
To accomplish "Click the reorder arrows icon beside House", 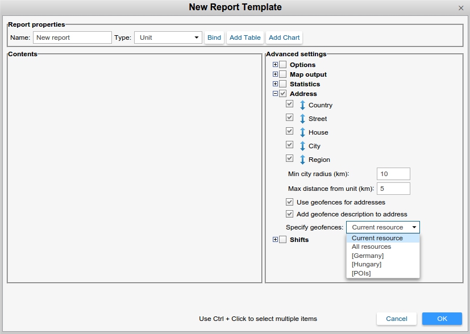I will [303, 132].
